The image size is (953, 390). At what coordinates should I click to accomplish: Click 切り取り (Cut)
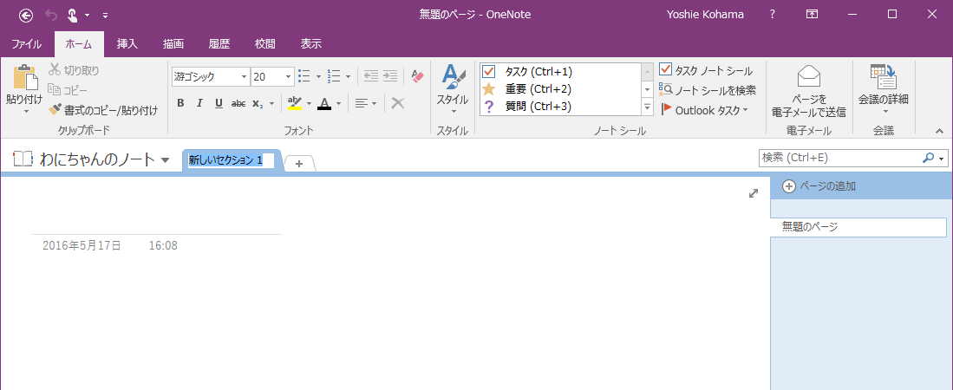pyautogui.click(x=74, y=70)
